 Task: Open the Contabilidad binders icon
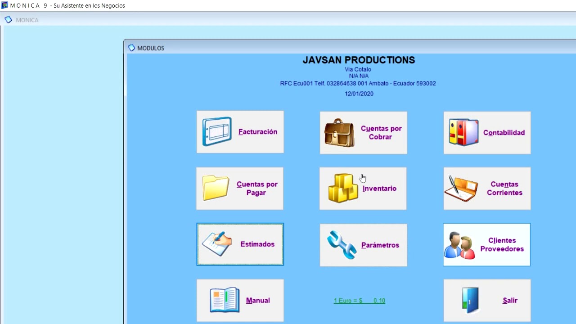(x=463, y=132)
